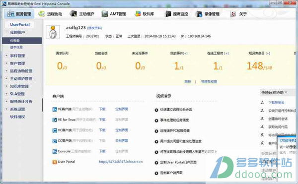
Task: Select 基本信息 in the sidebar
Action: (x=16, y=47)
